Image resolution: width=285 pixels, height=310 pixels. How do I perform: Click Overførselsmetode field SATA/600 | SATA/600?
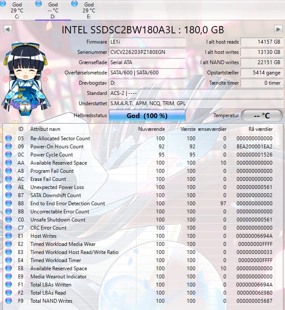click(x=147, y=73)
